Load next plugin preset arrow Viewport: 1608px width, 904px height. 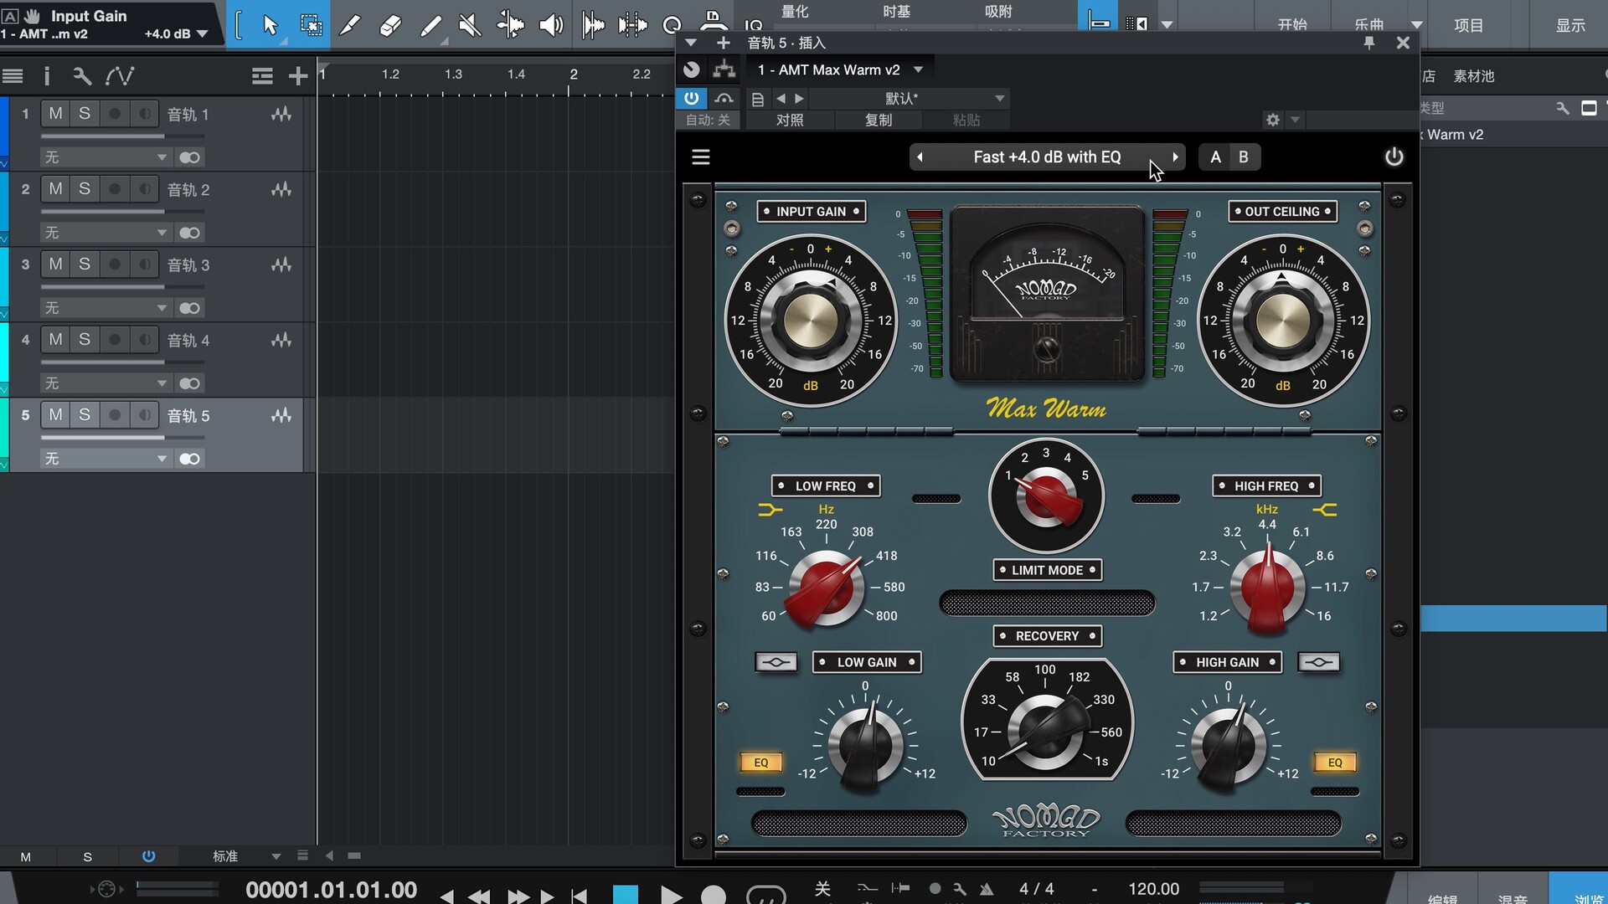coord(799,99)
